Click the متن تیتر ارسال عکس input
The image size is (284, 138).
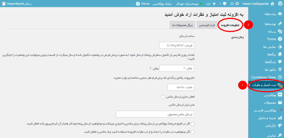click(155, 114)
